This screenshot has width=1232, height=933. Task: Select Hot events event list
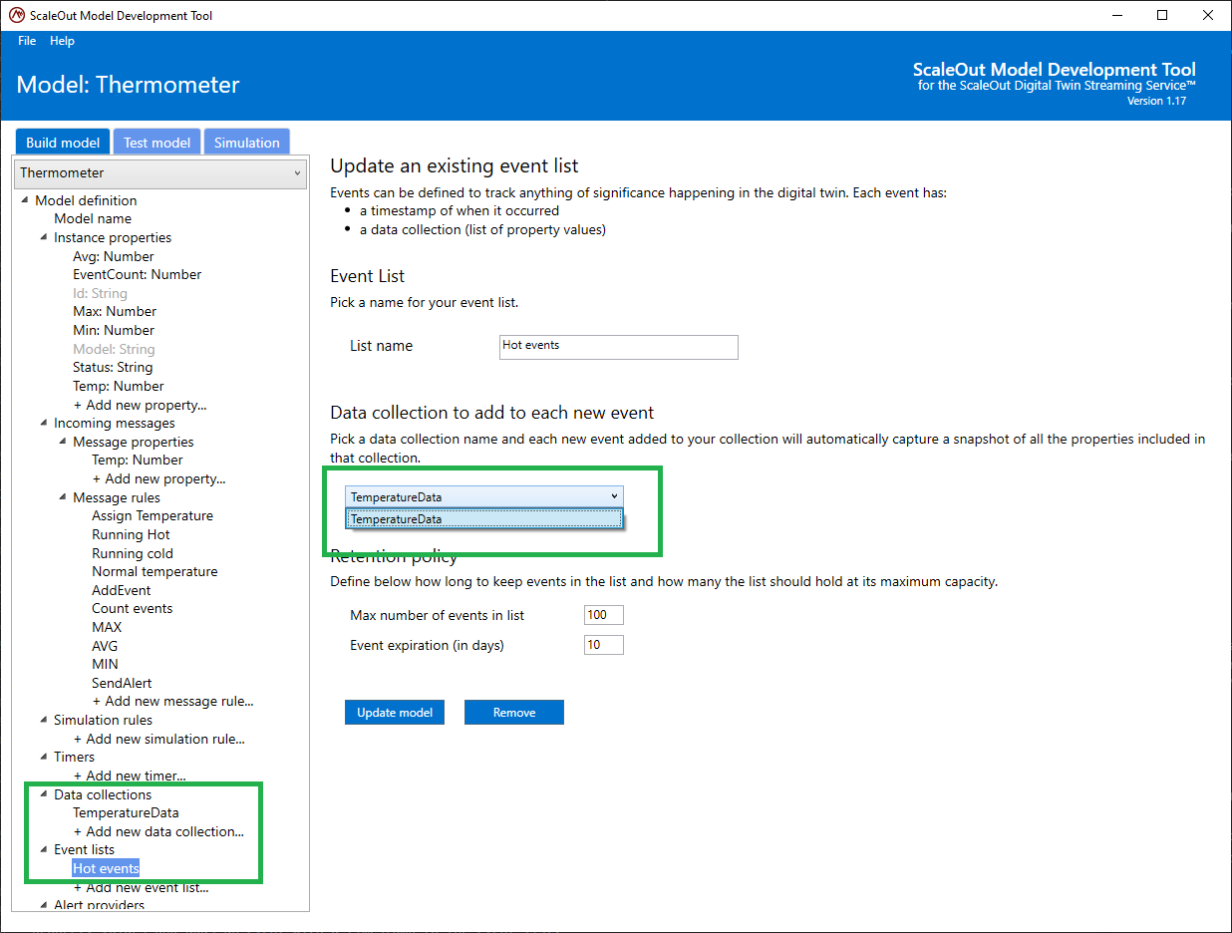point(106,868)
